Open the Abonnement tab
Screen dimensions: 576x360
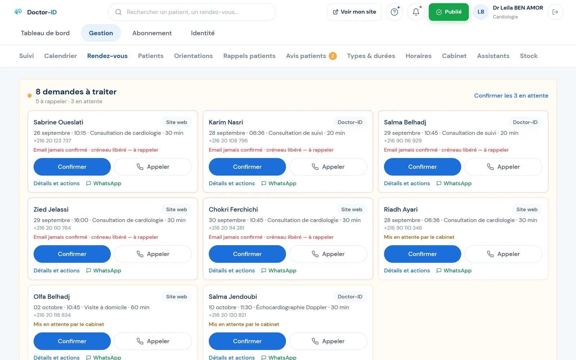[x=152, y=33]
